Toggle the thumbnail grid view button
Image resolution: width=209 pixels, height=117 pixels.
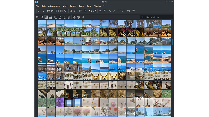[46, 17]
